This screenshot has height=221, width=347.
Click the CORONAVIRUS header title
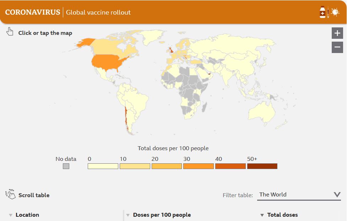click(33, 12)
